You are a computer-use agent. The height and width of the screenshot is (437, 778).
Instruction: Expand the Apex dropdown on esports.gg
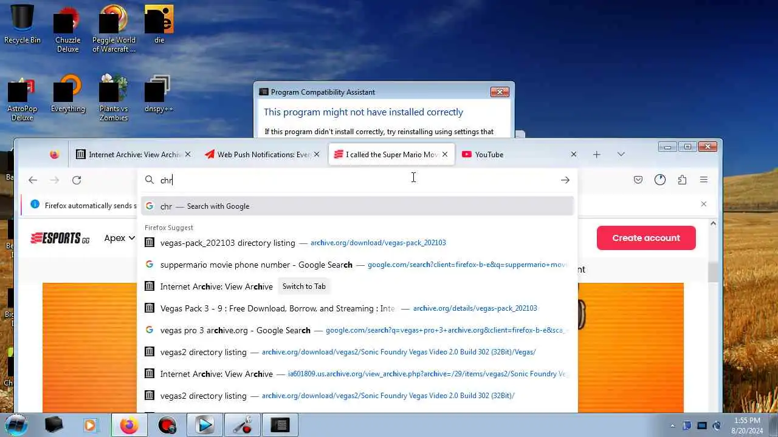click(119, 238)
